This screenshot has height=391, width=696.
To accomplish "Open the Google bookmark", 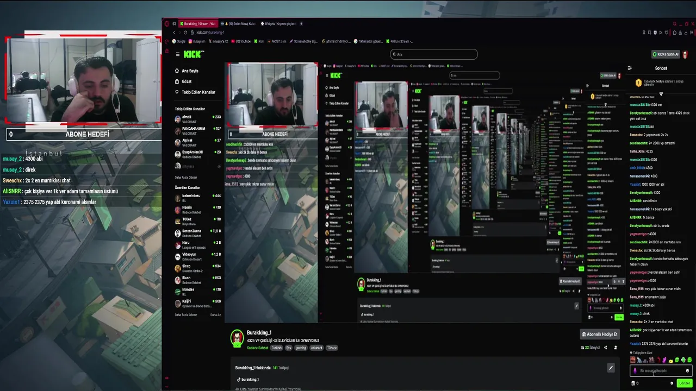I will 179,41.
